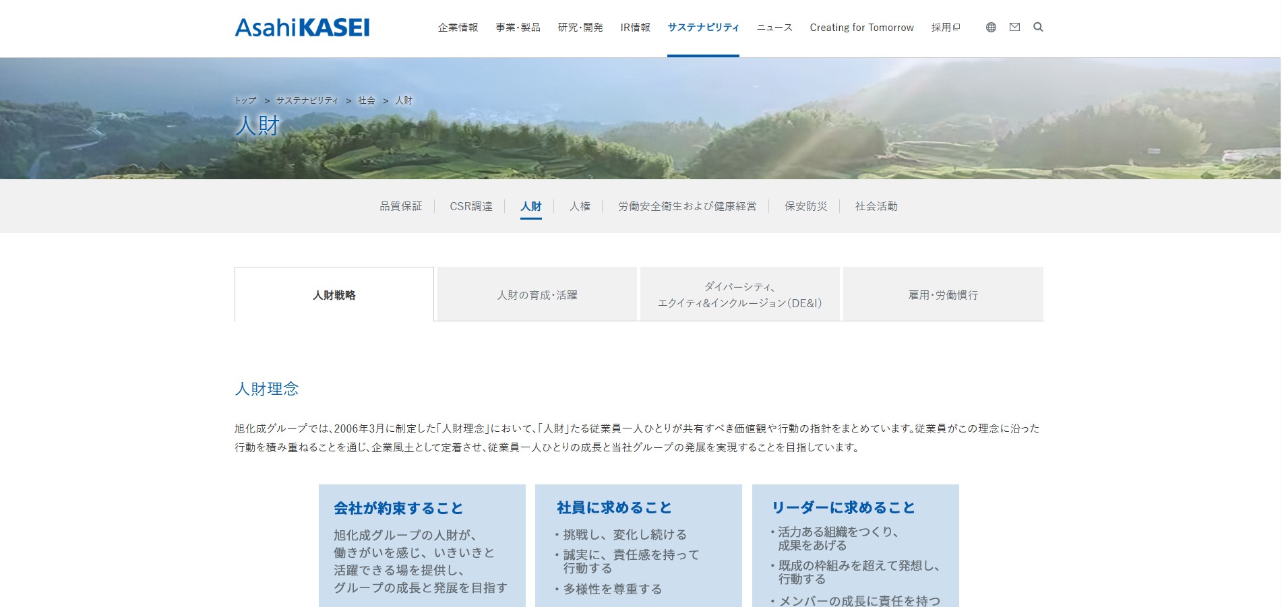1282x607 pixels.
Task: Click the envelope contact icon
Action: point(1014,28)
